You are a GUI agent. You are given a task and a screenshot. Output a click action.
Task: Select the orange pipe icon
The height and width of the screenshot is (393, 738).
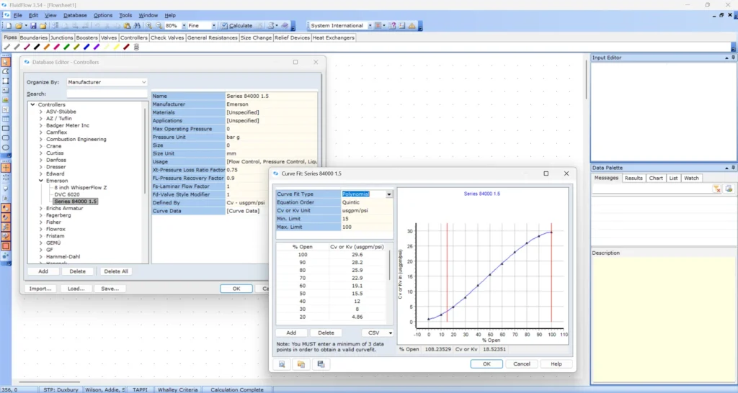47,47
